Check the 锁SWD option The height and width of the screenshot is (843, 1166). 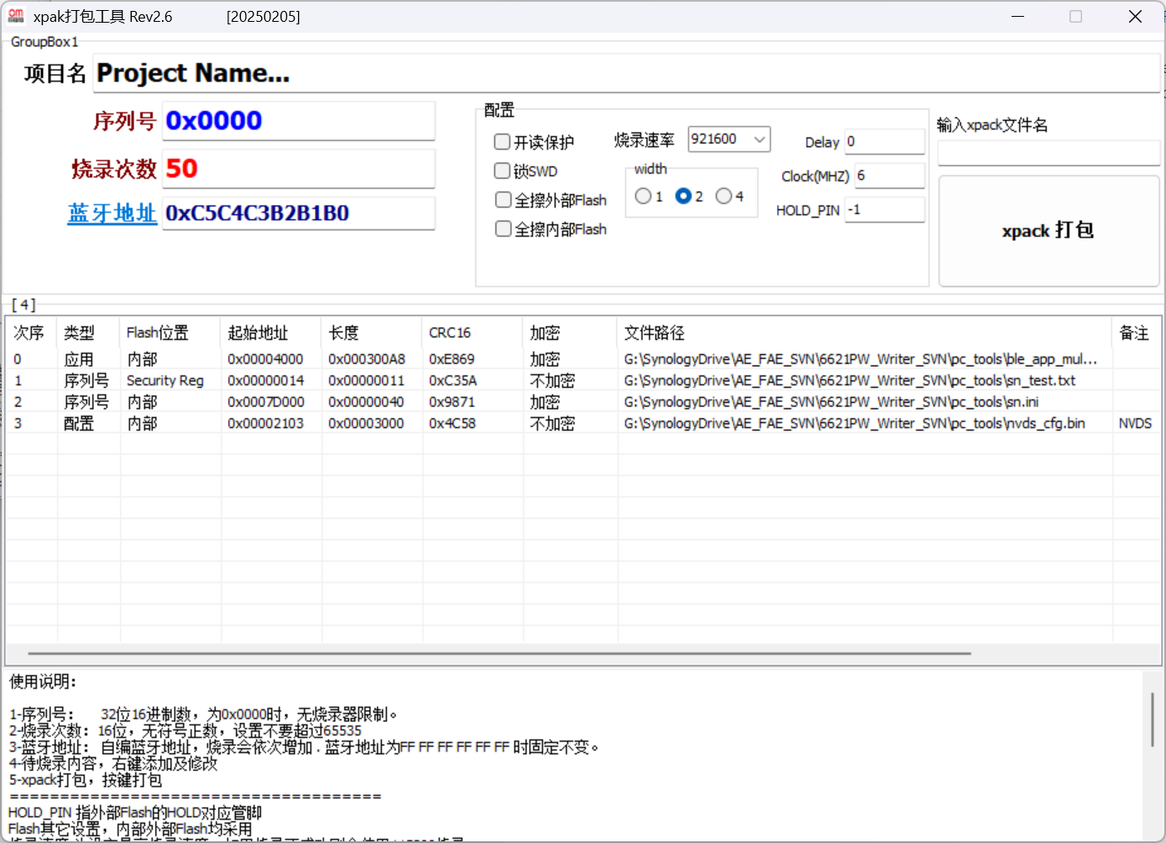click(x=503, y=171)
